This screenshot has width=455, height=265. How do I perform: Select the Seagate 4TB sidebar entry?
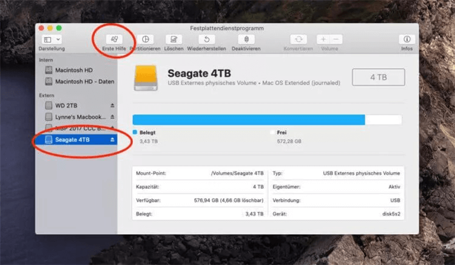tap(76, 140)
